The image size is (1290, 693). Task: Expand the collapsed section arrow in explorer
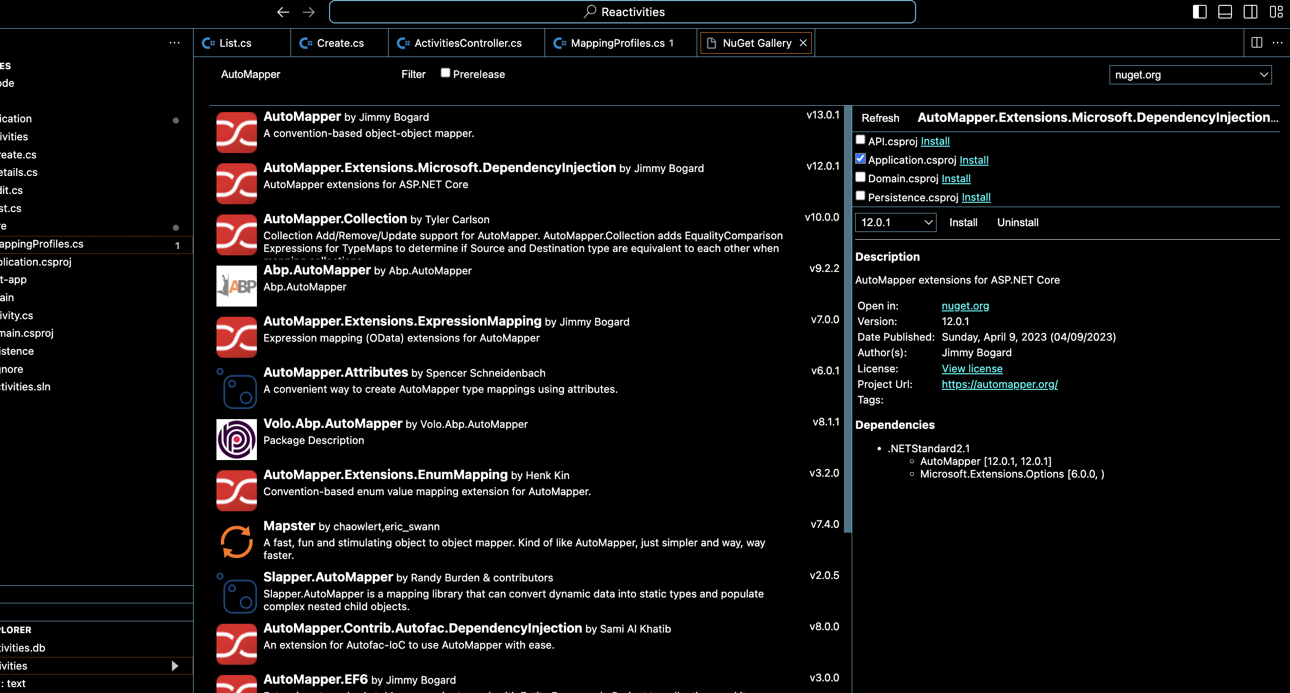coord(175,665)
